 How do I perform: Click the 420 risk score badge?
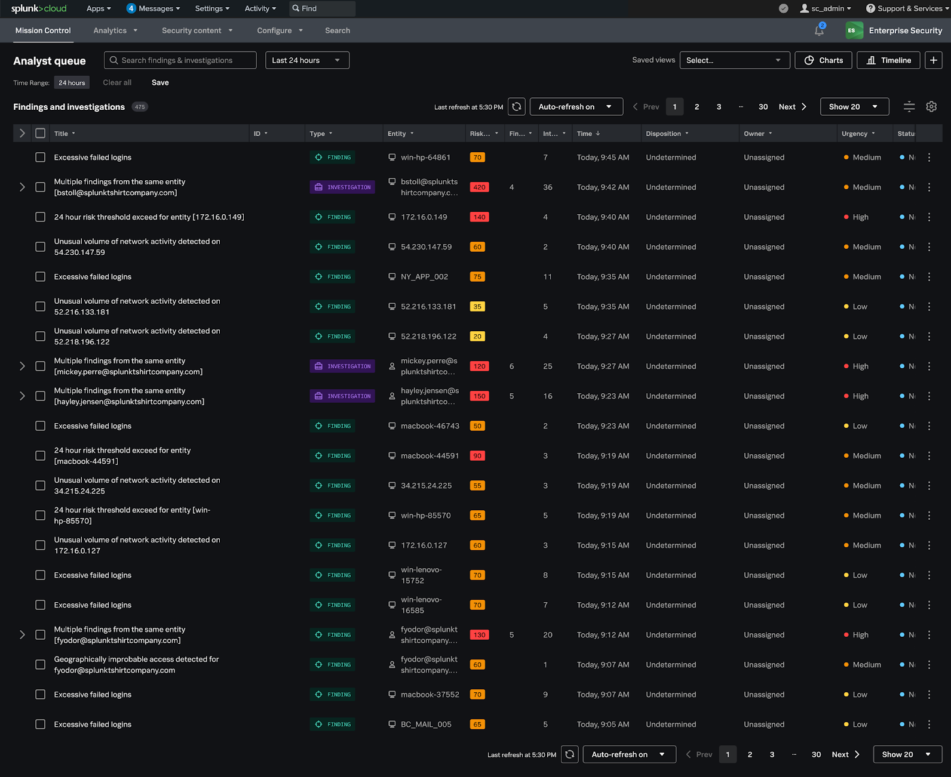coord(479,187)
